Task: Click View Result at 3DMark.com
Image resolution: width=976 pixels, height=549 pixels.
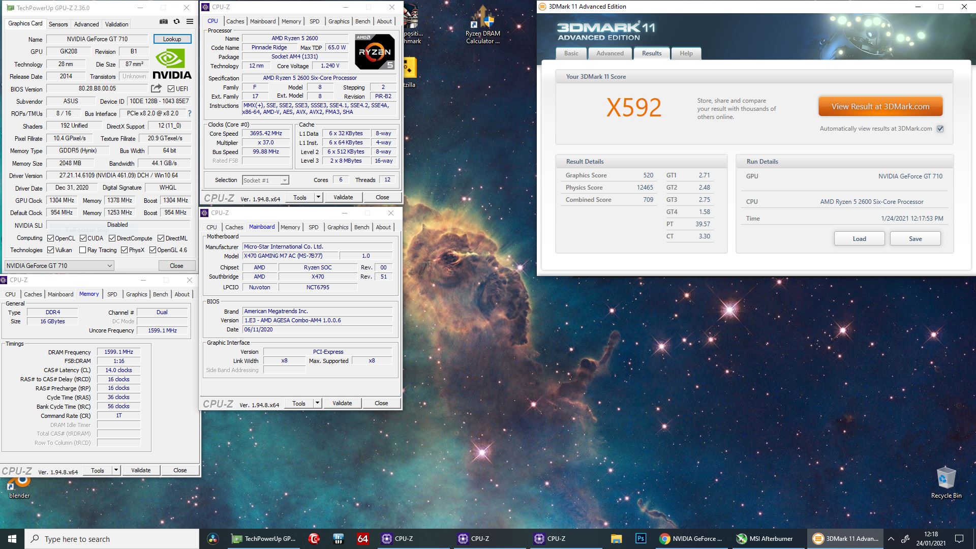Action: [880, 106]
